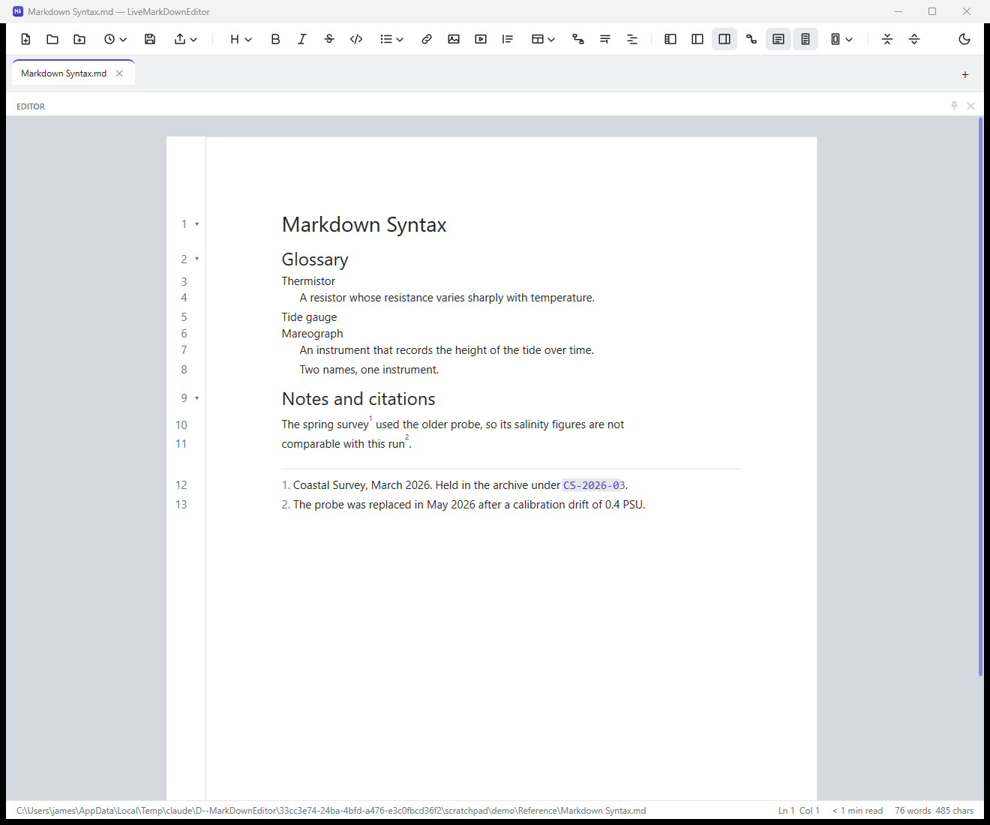Image resolution: width=990 pixels, height=825 pixels.
Task: Toggle the sidebar panel with the list icon
Action: pos(670,39)
